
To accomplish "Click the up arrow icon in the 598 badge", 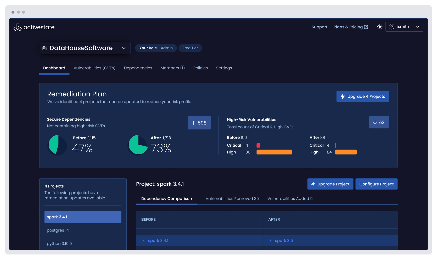I will point(194,123).
